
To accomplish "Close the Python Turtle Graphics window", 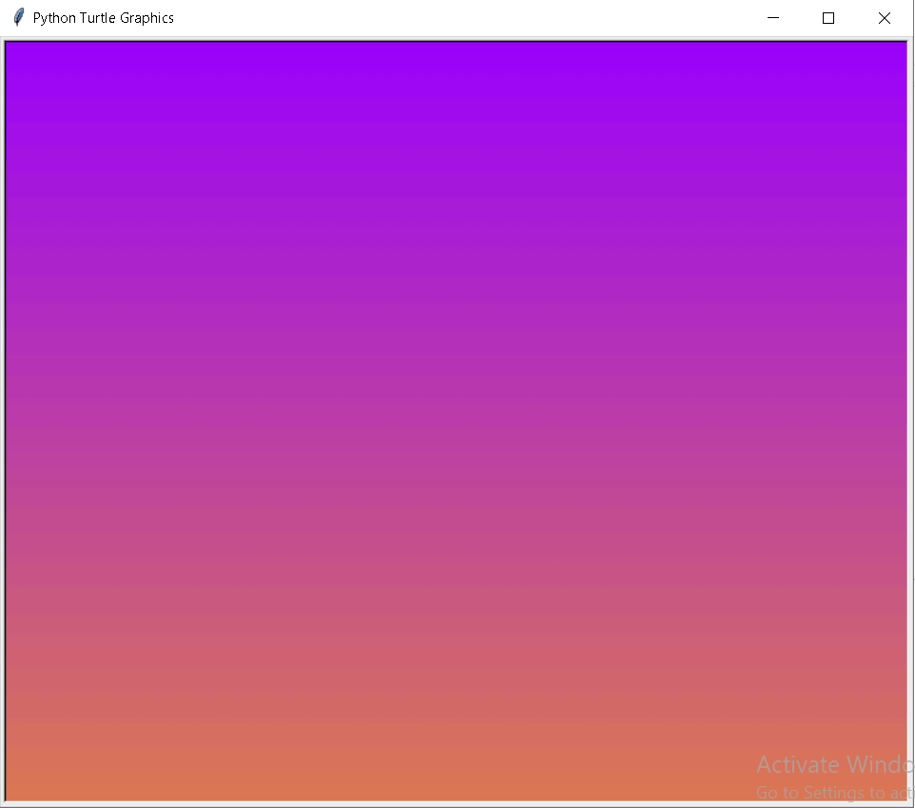I will pos(884,18).
